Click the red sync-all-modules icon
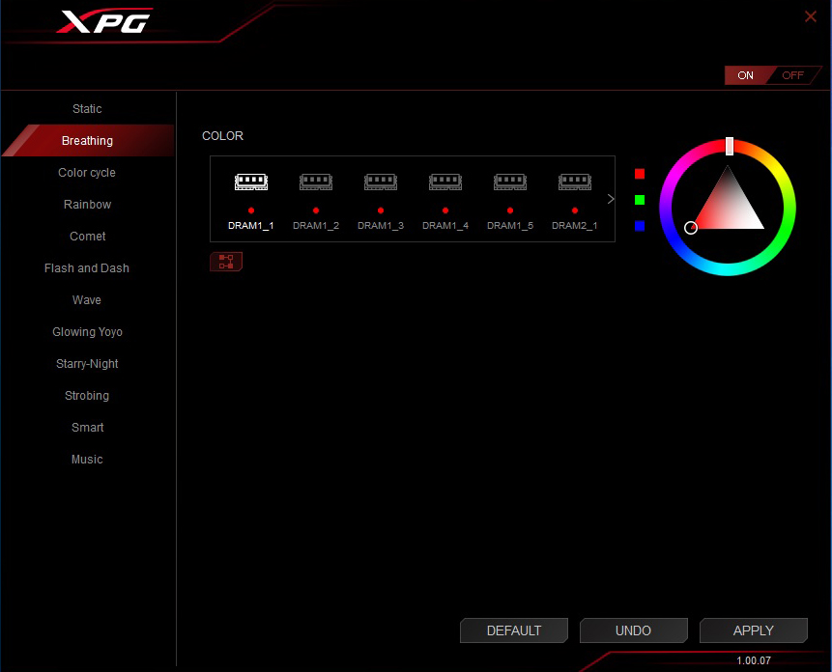This screenshot has width=832, height=672. point(226,262)
